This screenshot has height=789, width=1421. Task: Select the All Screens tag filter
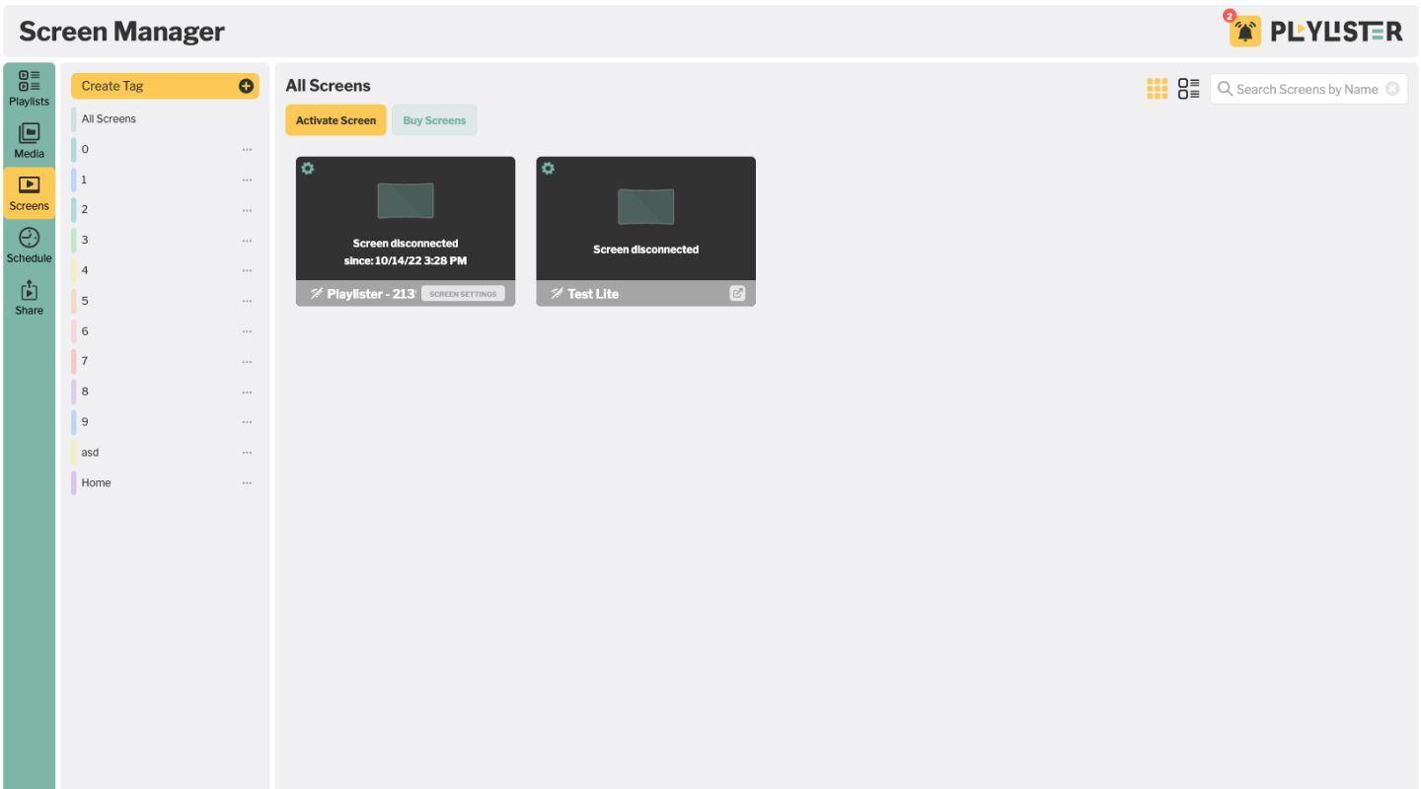coord(109,119)
